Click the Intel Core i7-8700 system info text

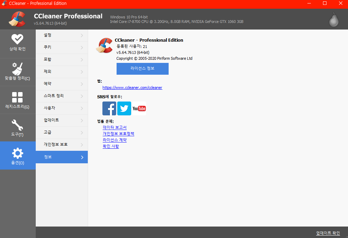177,22
